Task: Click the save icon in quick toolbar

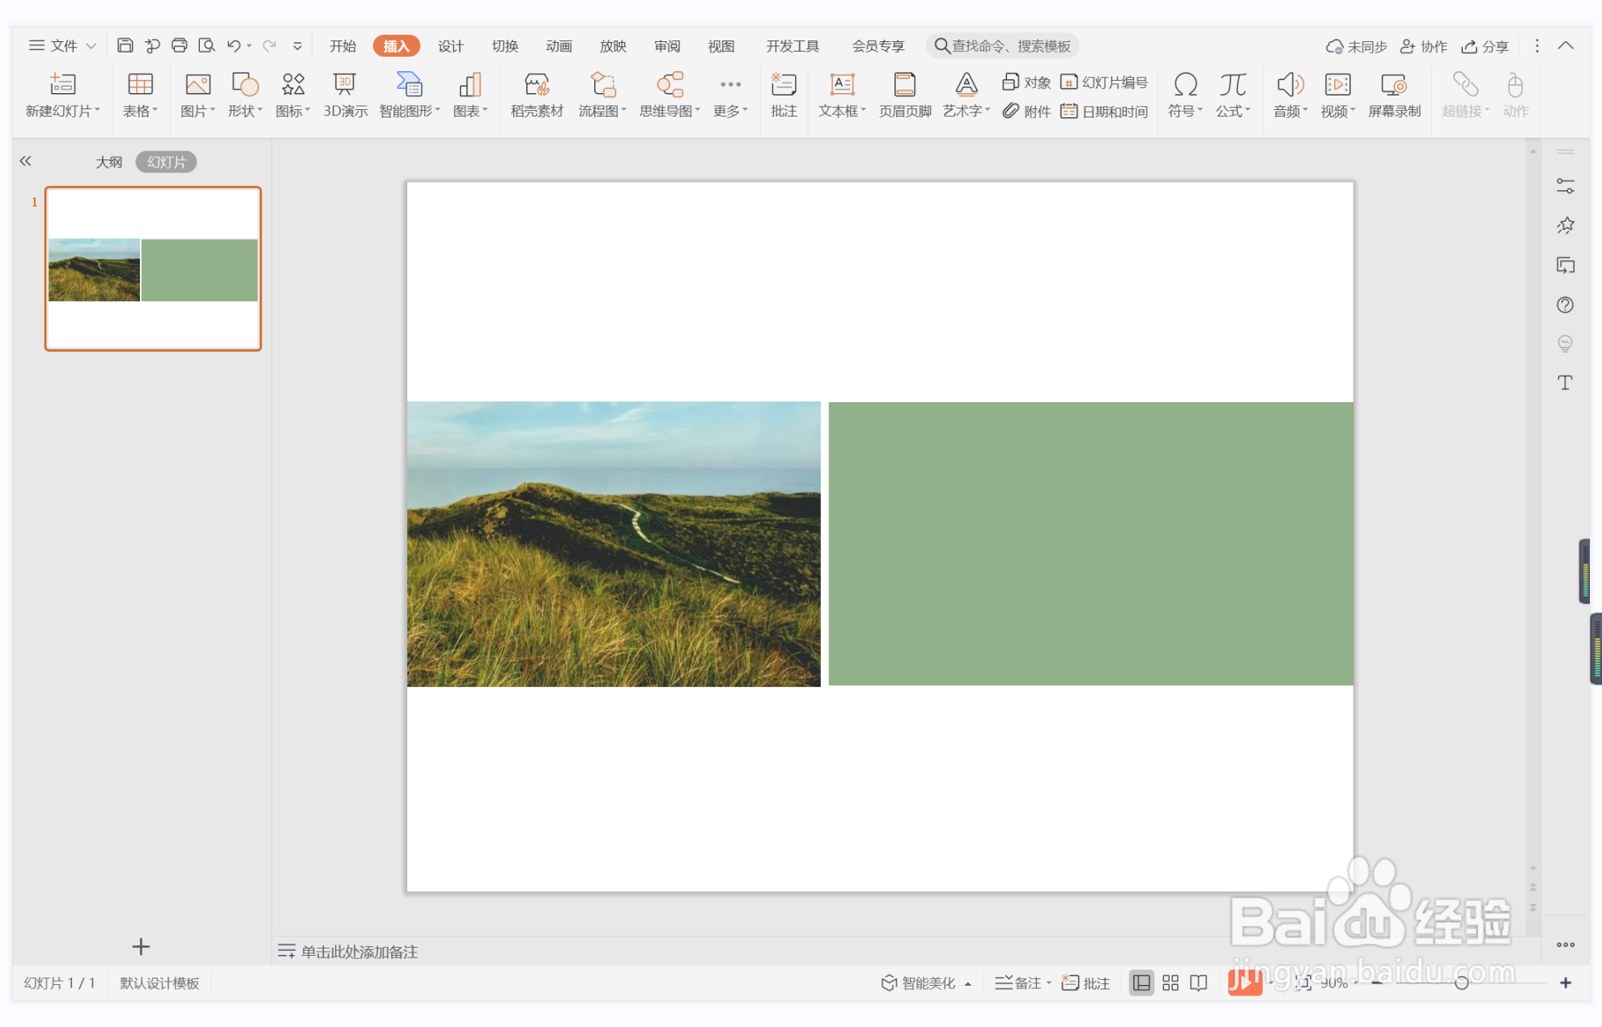Action: click(x=125, y=45)
